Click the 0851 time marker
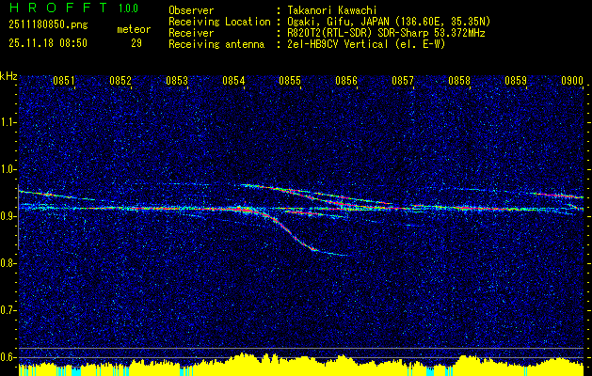 [64, 81]
